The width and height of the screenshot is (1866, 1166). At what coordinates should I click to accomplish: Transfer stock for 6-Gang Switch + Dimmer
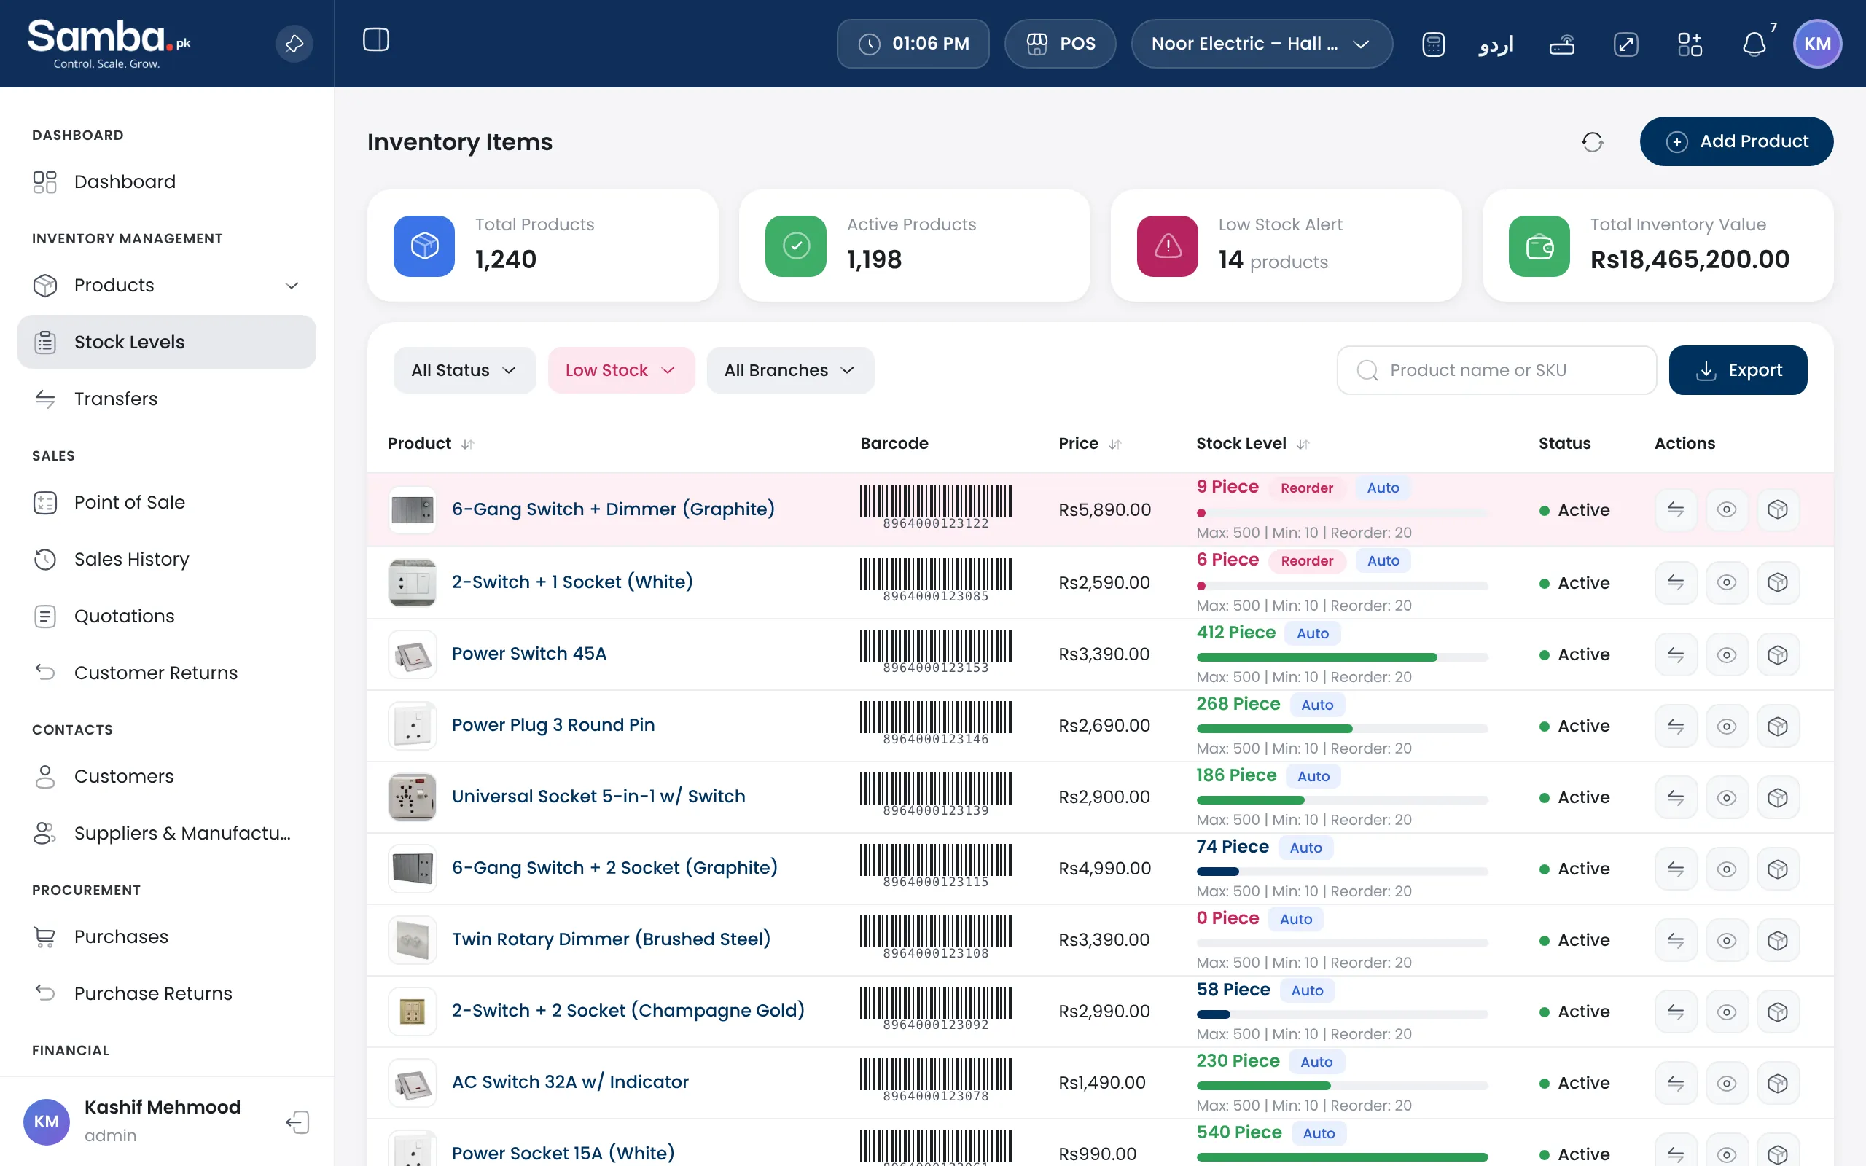tap(1676, 509)
